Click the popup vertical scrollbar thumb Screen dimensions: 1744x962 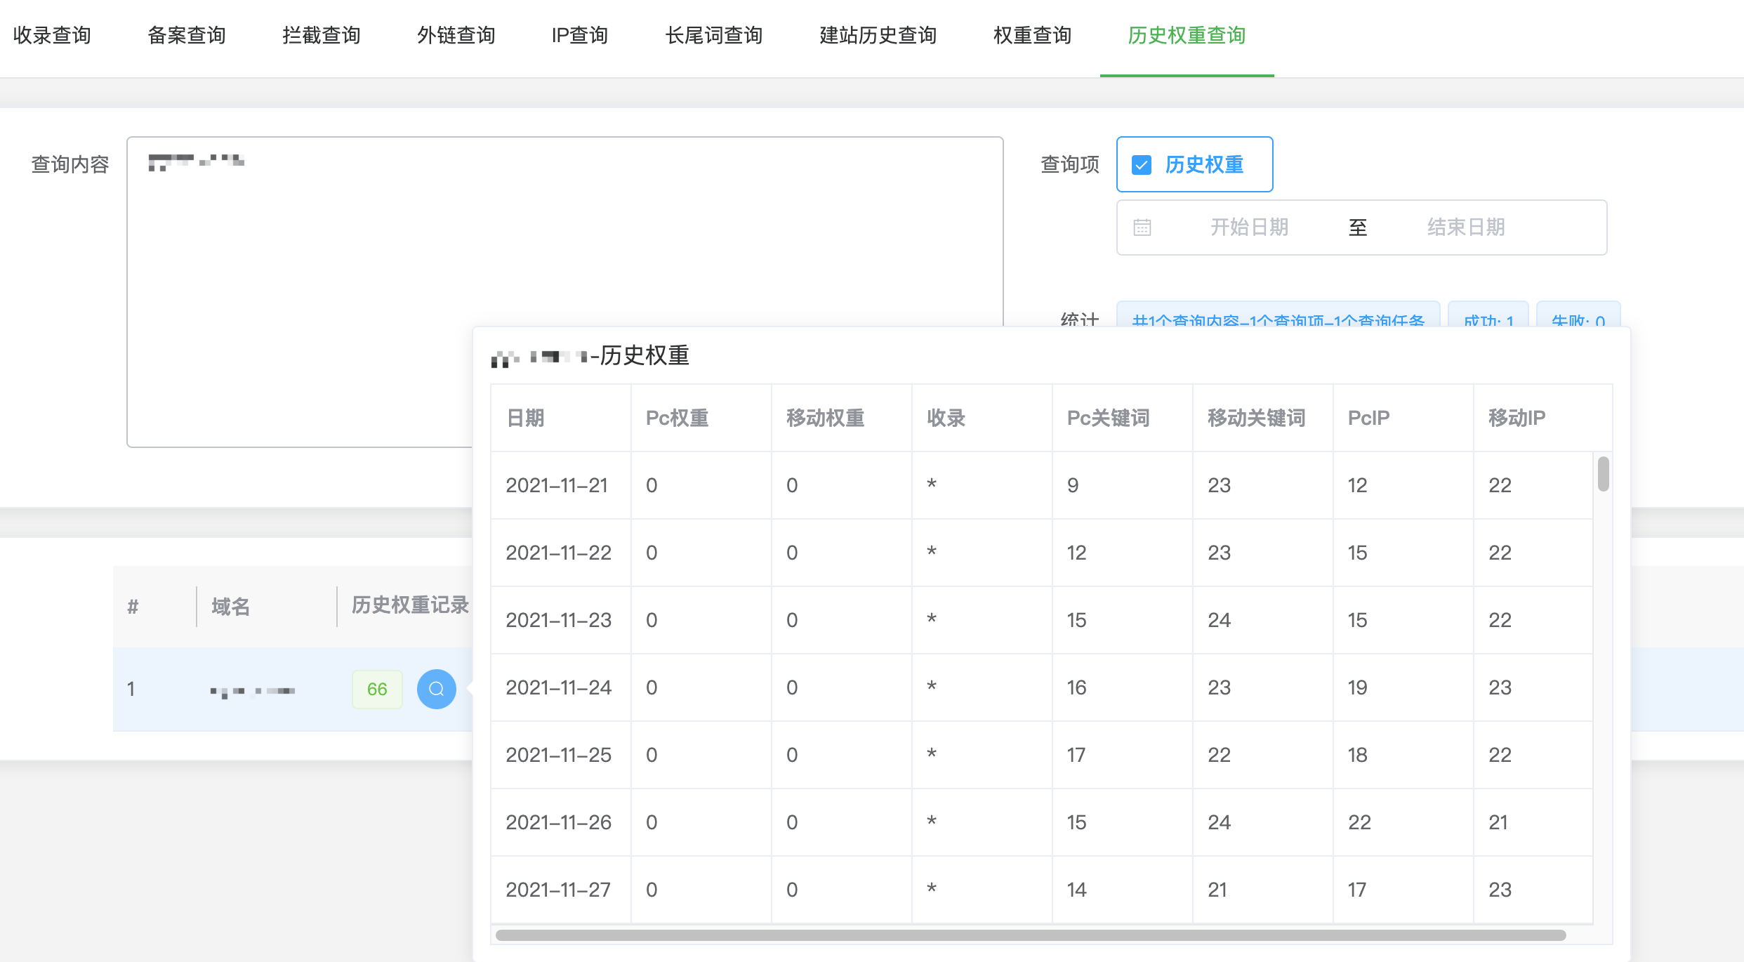coord(1604,474)
